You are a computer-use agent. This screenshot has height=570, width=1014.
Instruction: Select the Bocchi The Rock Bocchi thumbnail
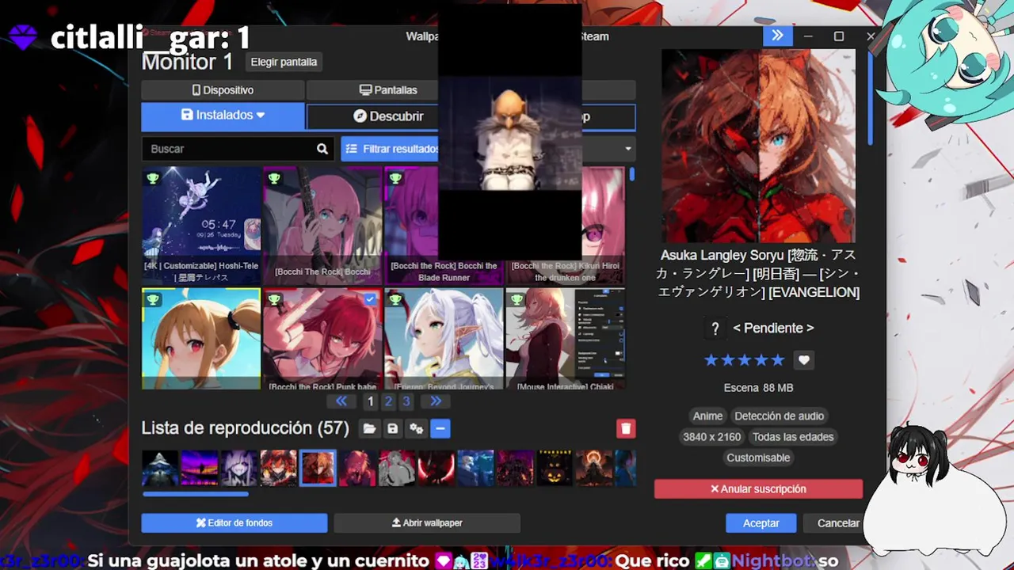click(322, 225)
